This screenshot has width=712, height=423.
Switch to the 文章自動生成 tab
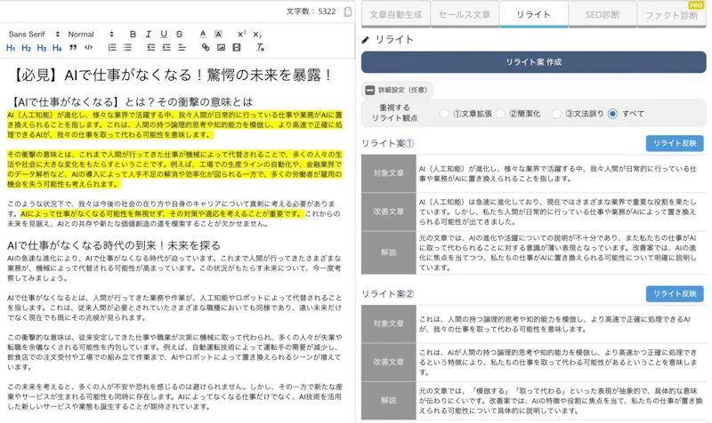click(x=395, y=14)
